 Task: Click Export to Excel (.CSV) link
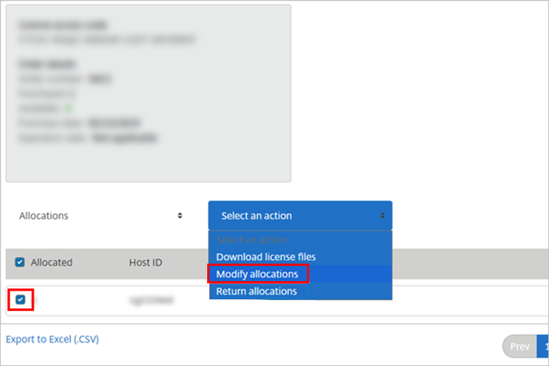tap(52, 339)
